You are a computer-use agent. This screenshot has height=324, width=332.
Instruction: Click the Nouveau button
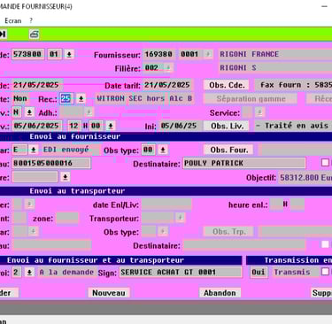[109, 293]
